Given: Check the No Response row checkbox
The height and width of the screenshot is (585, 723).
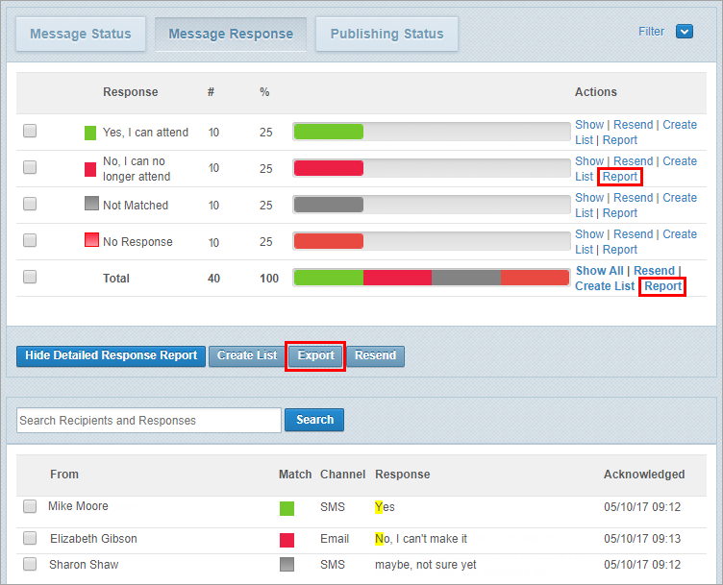Looking at the screenshot, I should tap(30, 240).
